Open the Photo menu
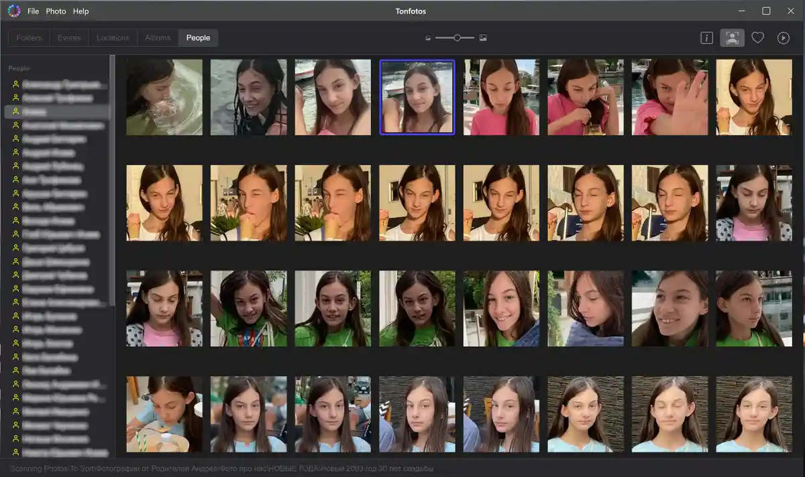805x477 pixels. click(56, 11)
